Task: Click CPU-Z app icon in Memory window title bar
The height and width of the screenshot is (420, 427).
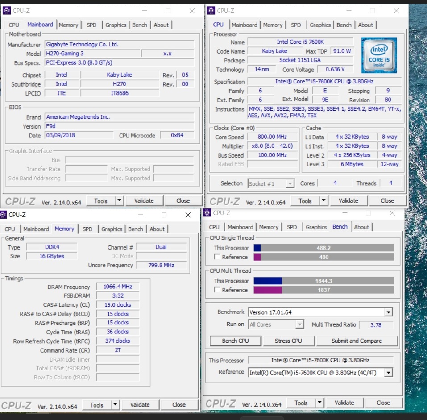Action: 4,215
